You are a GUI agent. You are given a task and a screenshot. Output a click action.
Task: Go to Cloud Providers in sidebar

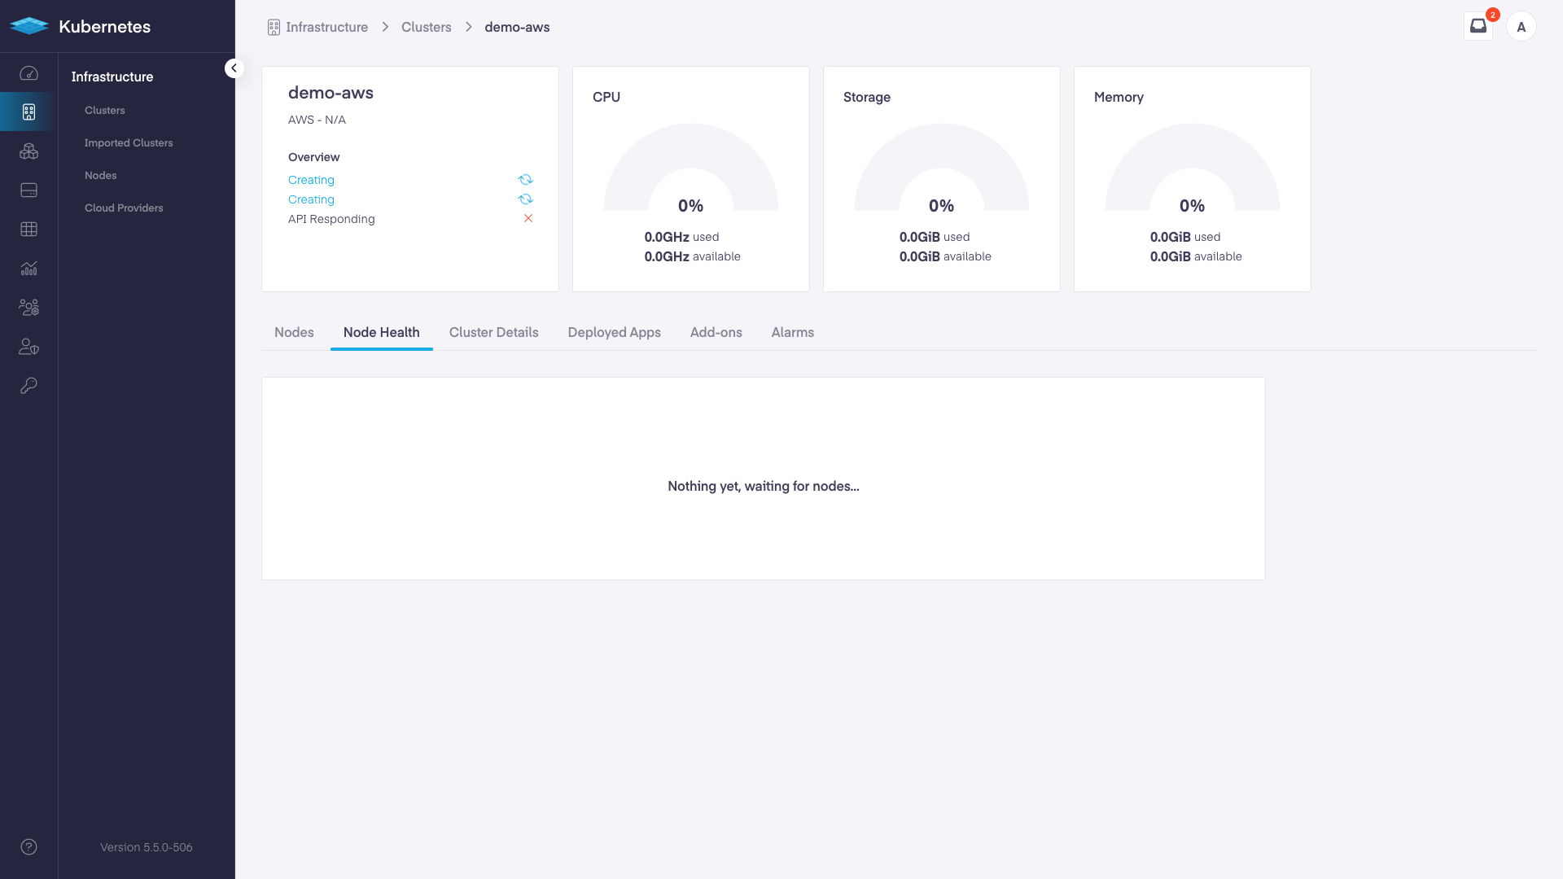(124, 208)
